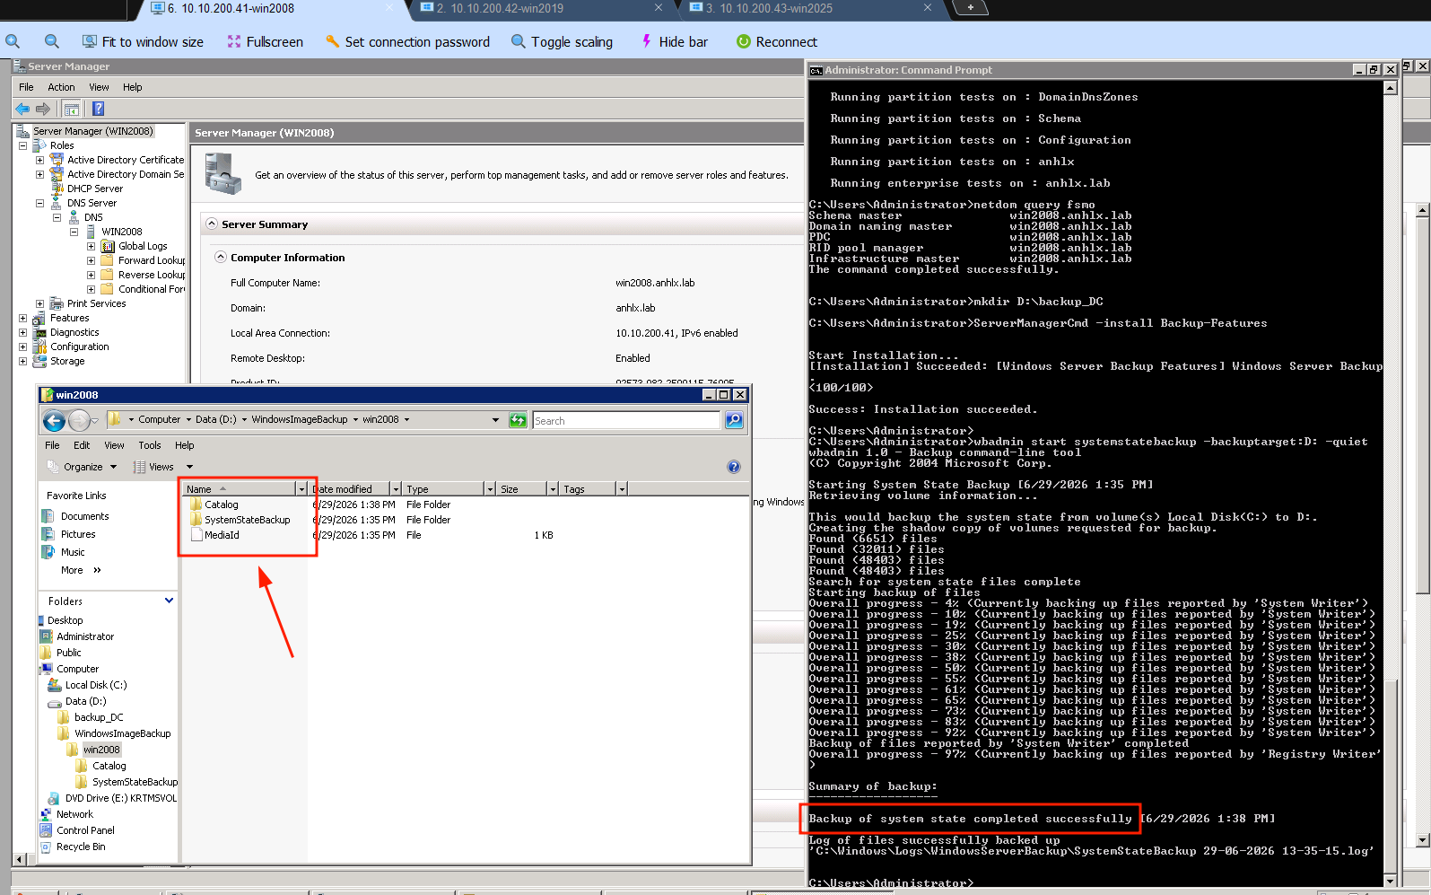Image resolution: width=1431 pixels, height=895 pixels.
Task: Click WindowsImageBackup in address breadcrumb
Action: click(300, 419)
